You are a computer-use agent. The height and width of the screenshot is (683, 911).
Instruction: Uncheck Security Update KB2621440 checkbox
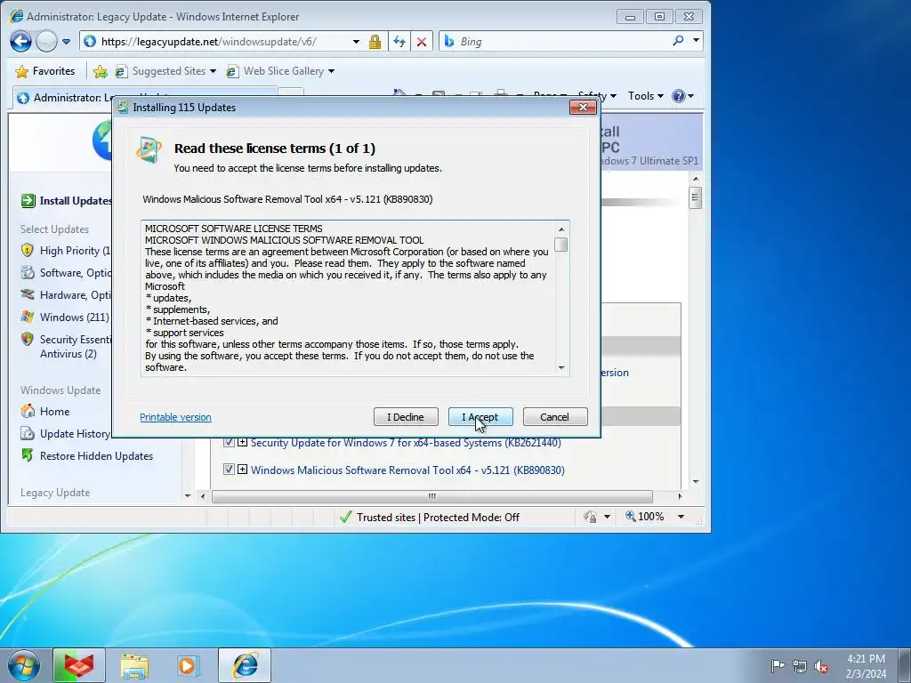pos(229,443)
